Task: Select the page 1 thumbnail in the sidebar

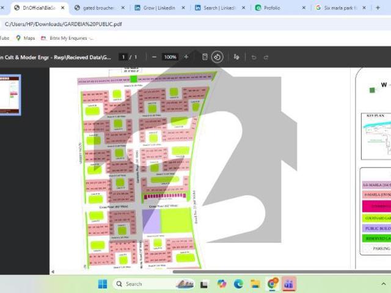Action: (x=10, y=95)
